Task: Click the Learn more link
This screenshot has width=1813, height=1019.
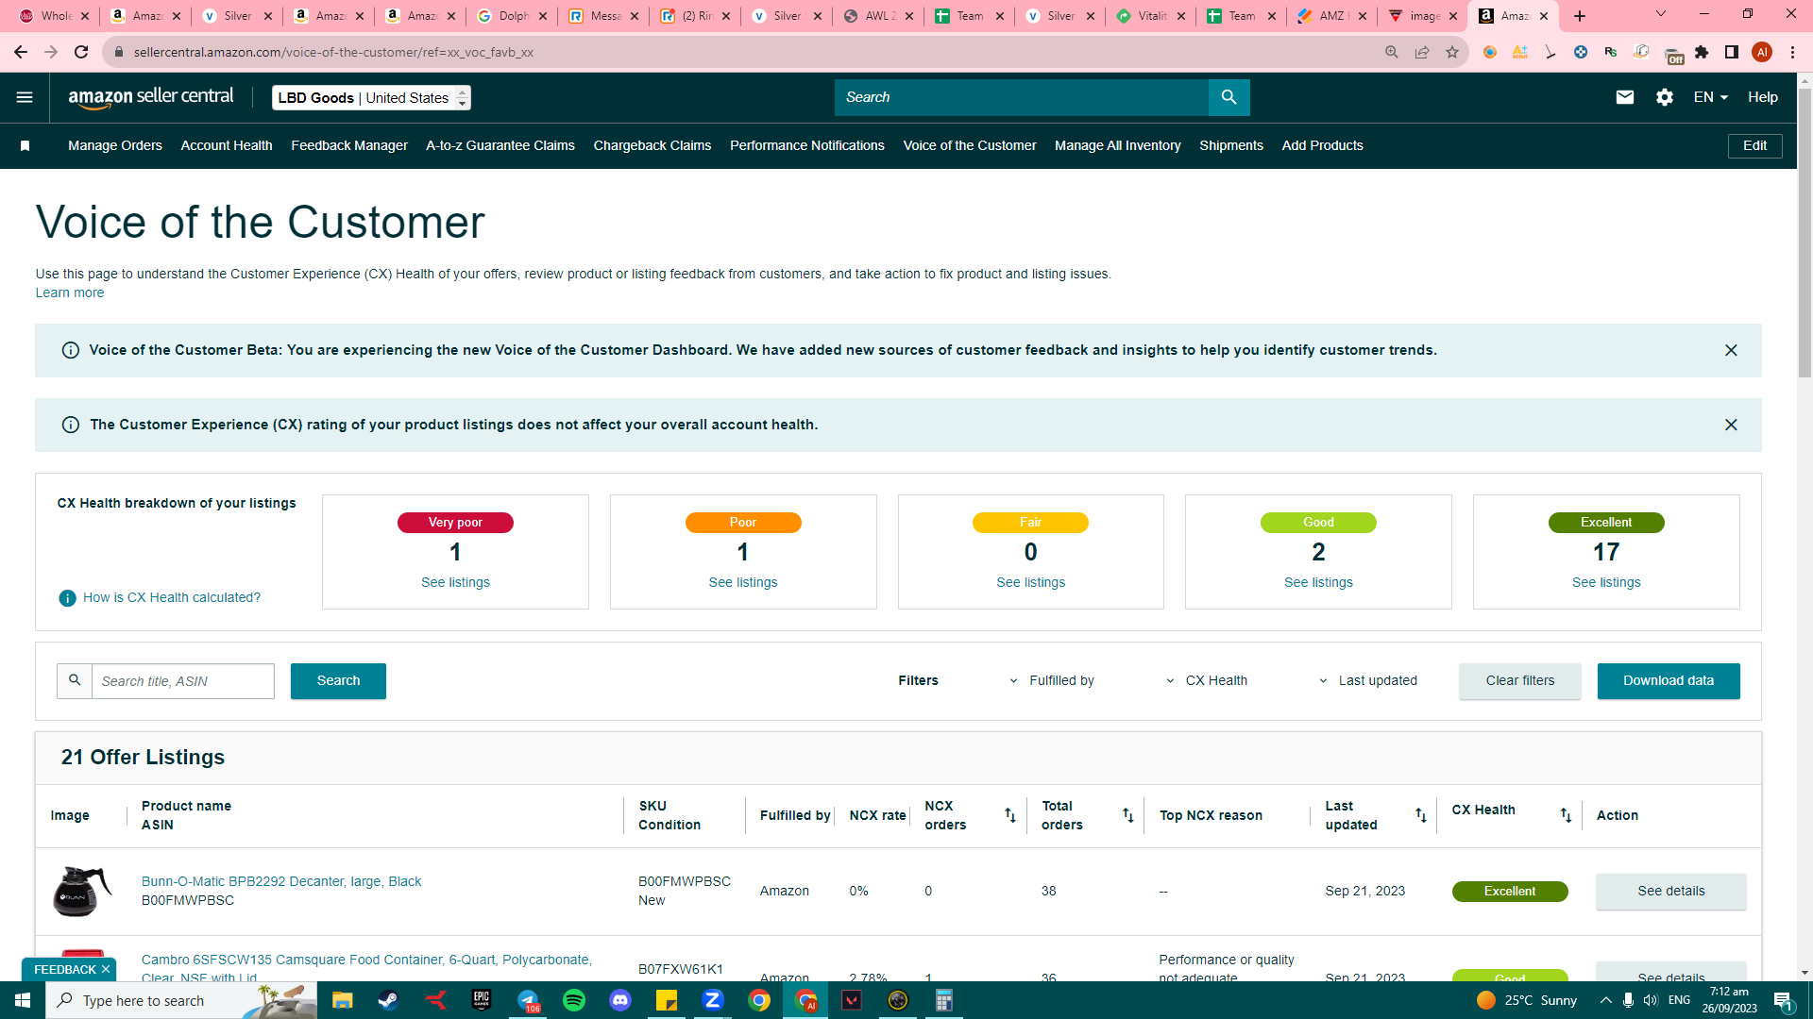Action: pos(70,293)
